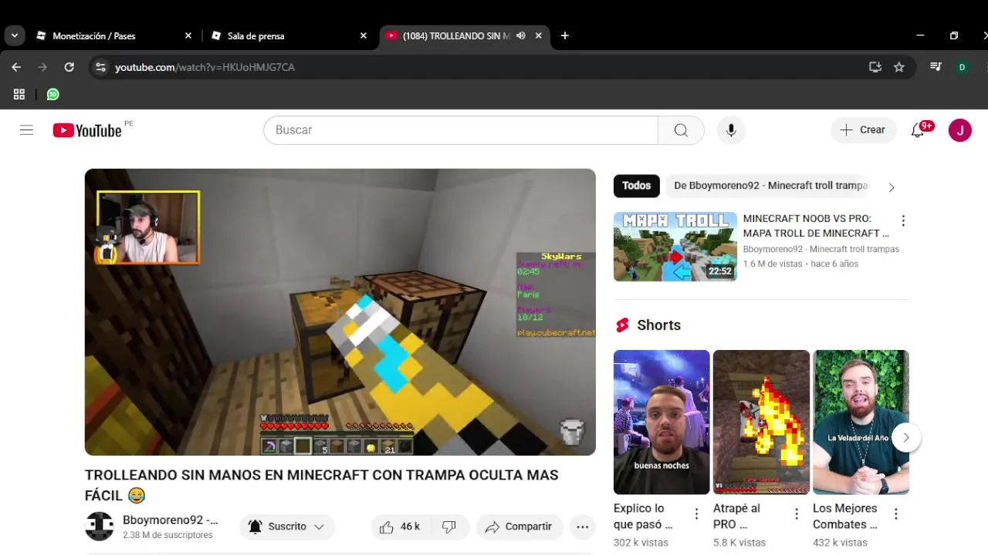
Task: Open MAPA TROLL video thumbnail
Action: (x=675, y=247)
